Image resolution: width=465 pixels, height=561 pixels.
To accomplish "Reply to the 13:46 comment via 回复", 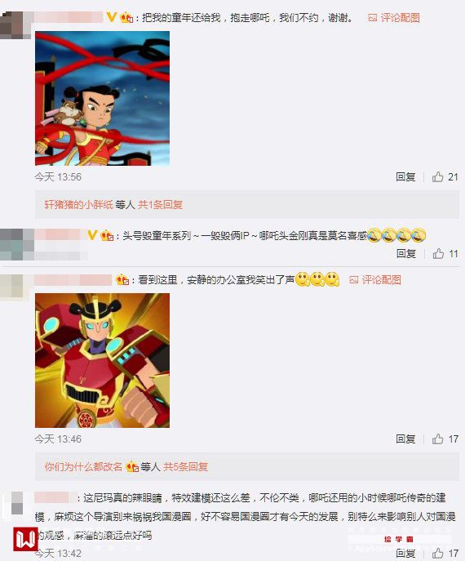I will click(x=405, y=439).
